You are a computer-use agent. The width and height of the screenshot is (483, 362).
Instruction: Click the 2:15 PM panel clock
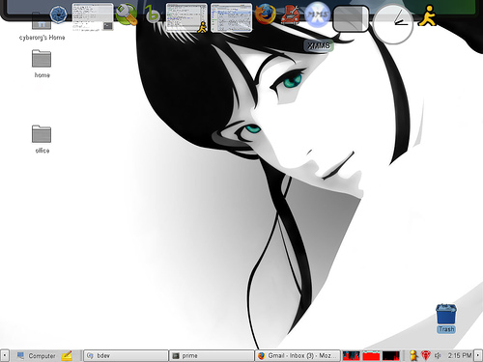click(x=460, y=355)
